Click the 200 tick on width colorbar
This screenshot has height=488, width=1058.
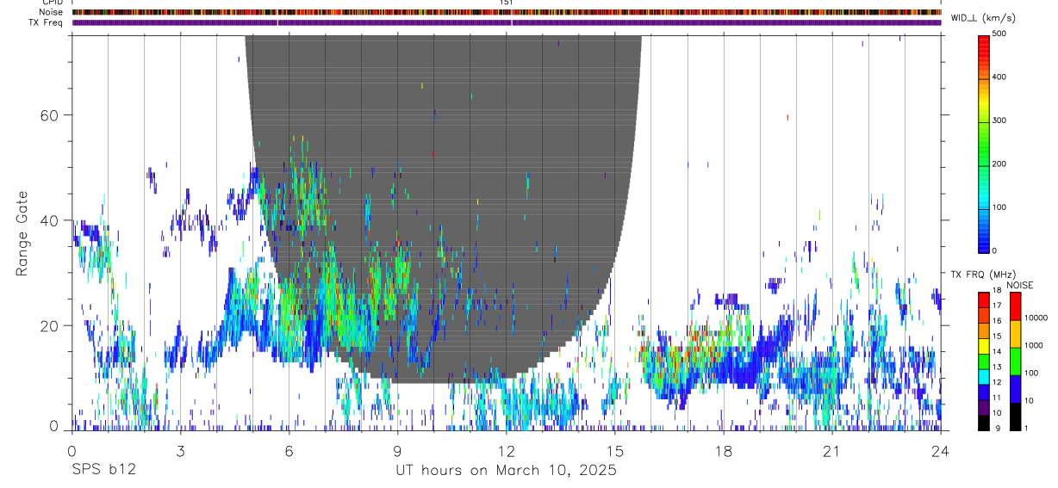(1001, 164)
